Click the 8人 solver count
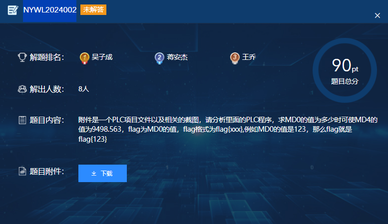Screen dimensions: 388x224 point(83,89)
